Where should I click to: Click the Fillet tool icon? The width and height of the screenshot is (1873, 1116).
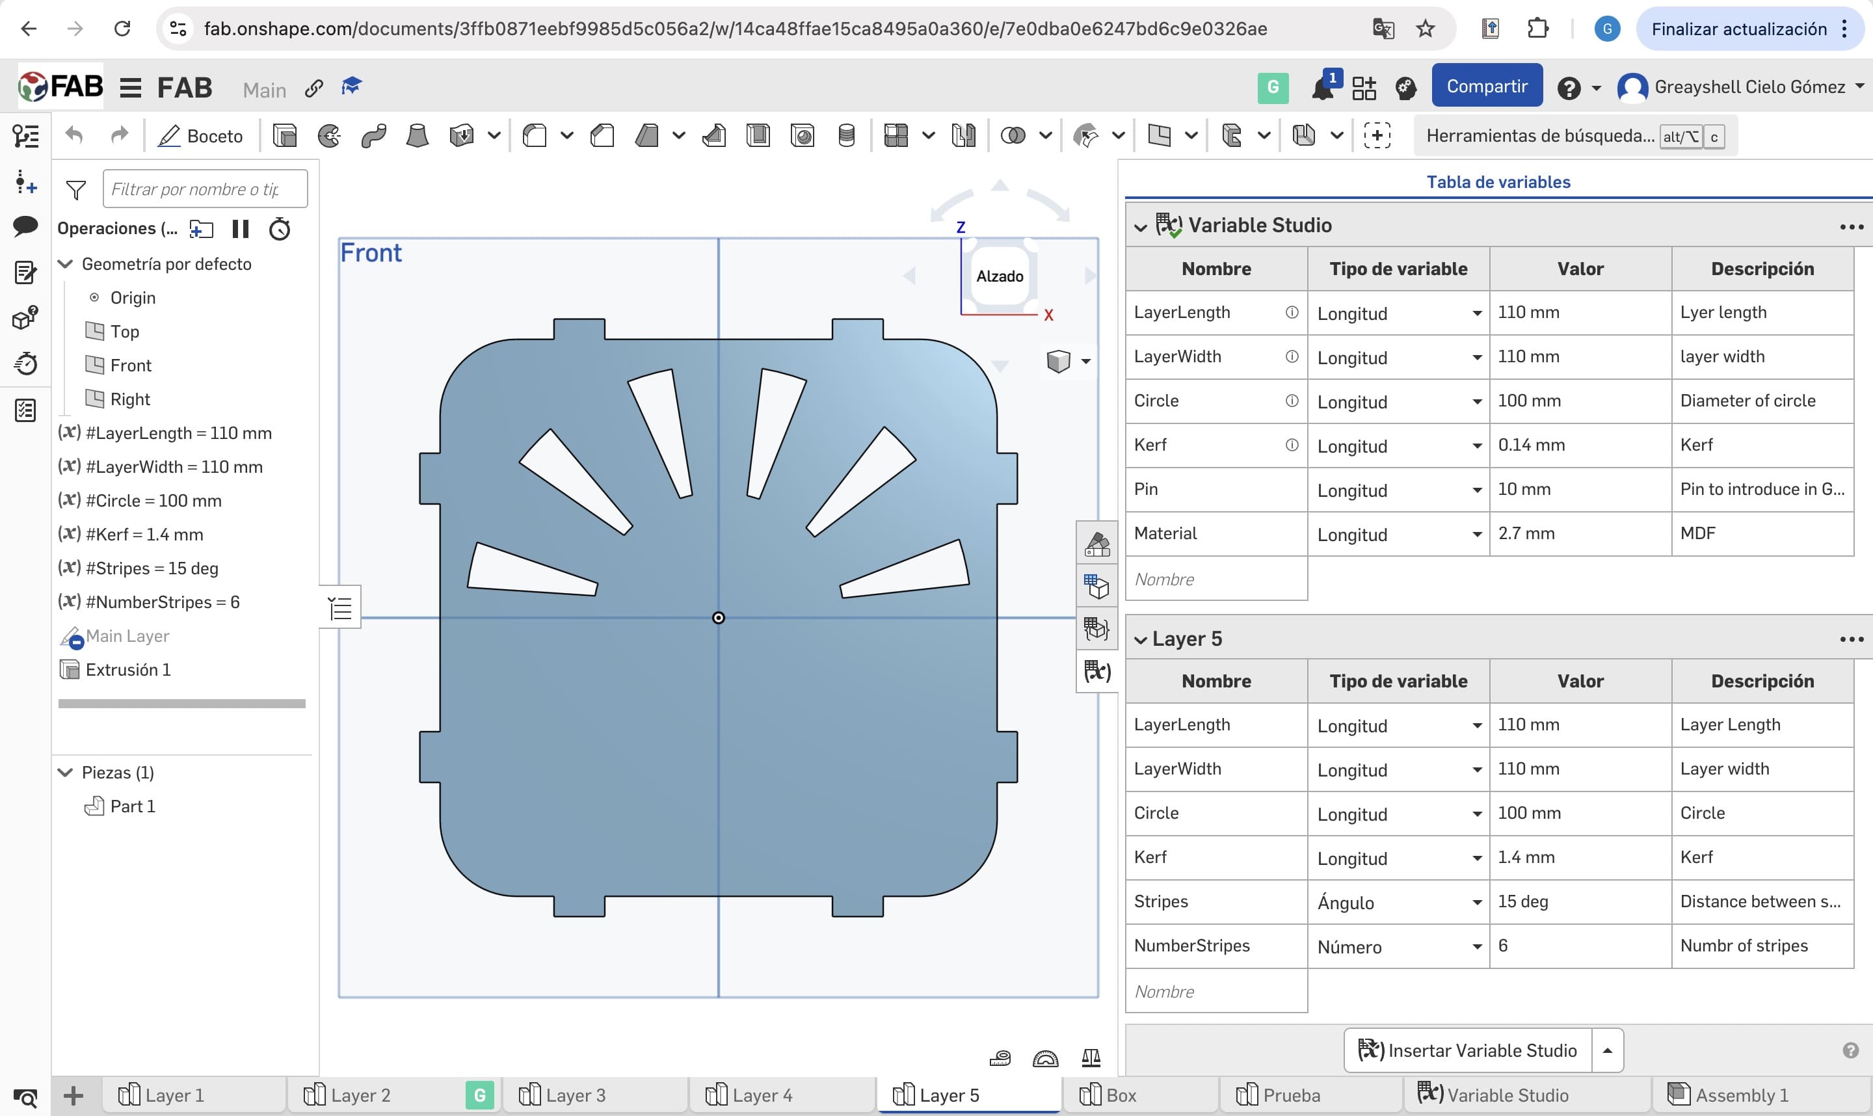tap(535, 136)
